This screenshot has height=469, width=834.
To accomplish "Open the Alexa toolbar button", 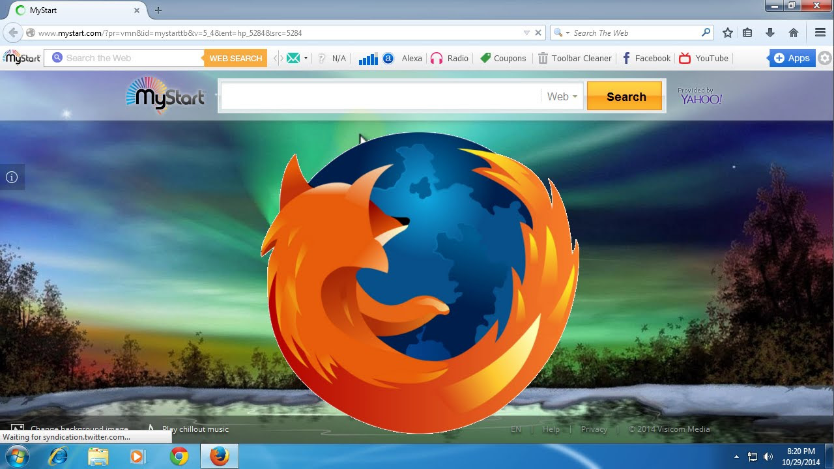I will point(403,58).
